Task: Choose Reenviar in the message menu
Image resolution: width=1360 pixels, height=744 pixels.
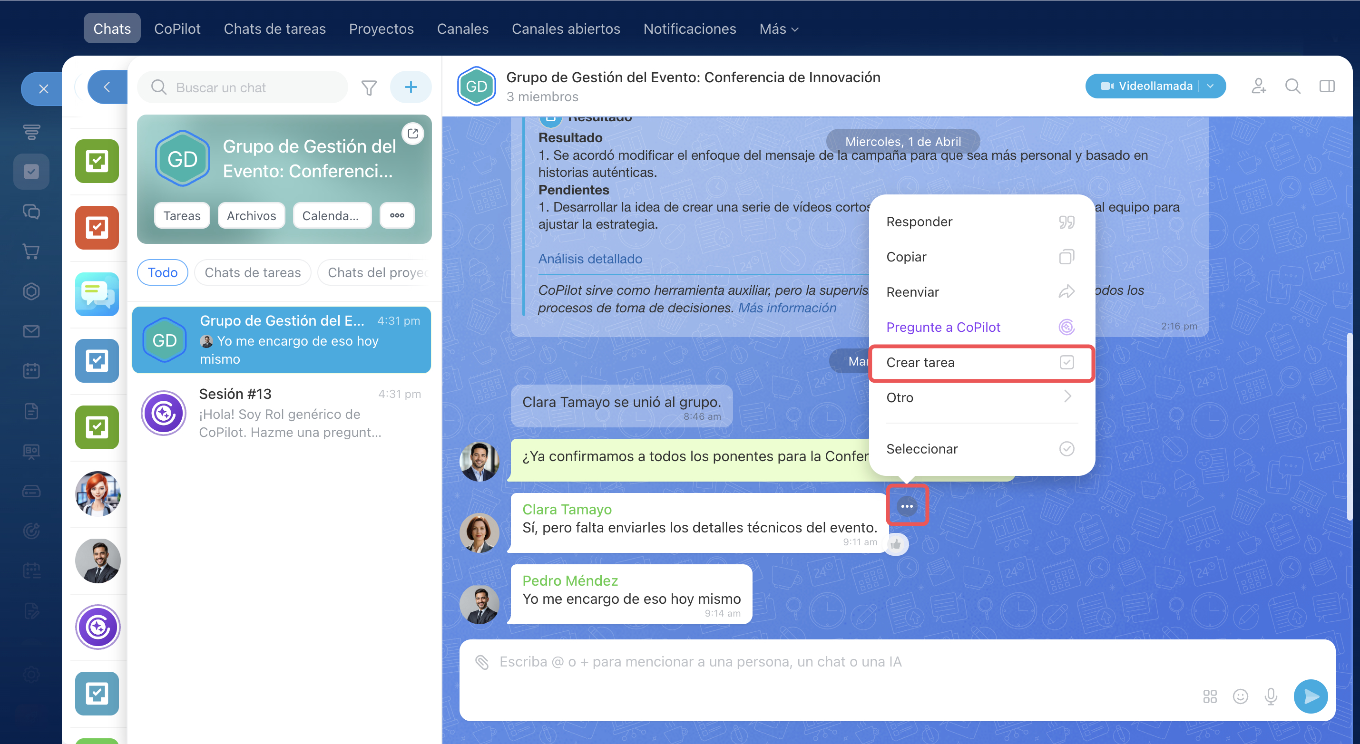Action: pyautogui.click(x=981, y=292)
